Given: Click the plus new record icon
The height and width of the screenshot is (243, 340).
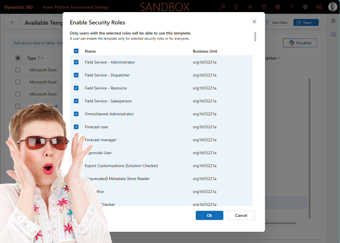Looking at the screenshot, I should (x=250, y=7).
